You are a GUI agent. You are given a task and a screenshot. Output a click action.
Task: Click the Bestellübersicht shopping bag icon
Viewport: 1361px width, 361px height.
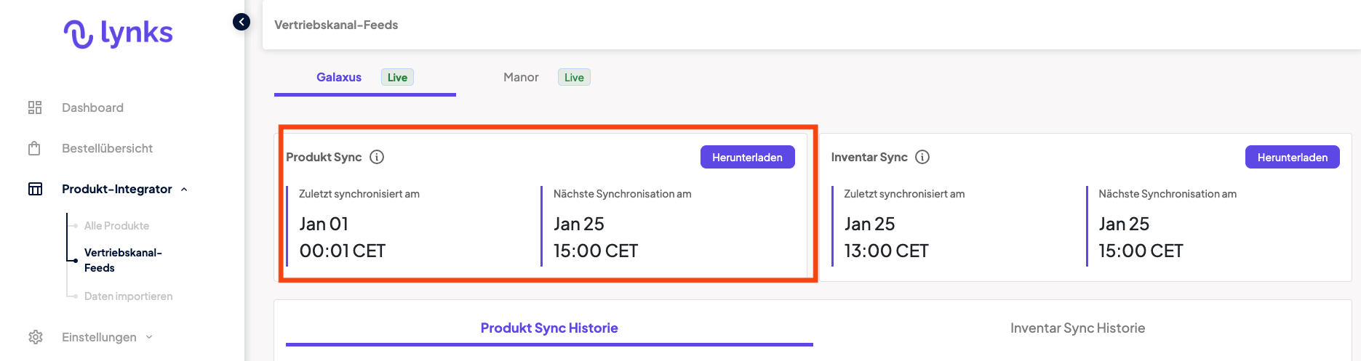(x=34, y=148)
